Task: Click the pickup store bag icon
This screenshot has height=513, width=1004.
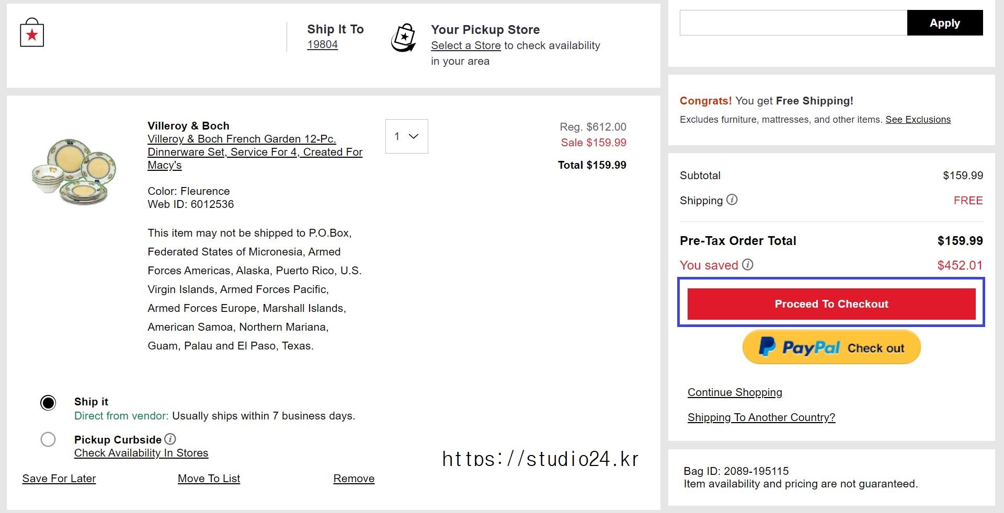Action: (404, 38)
